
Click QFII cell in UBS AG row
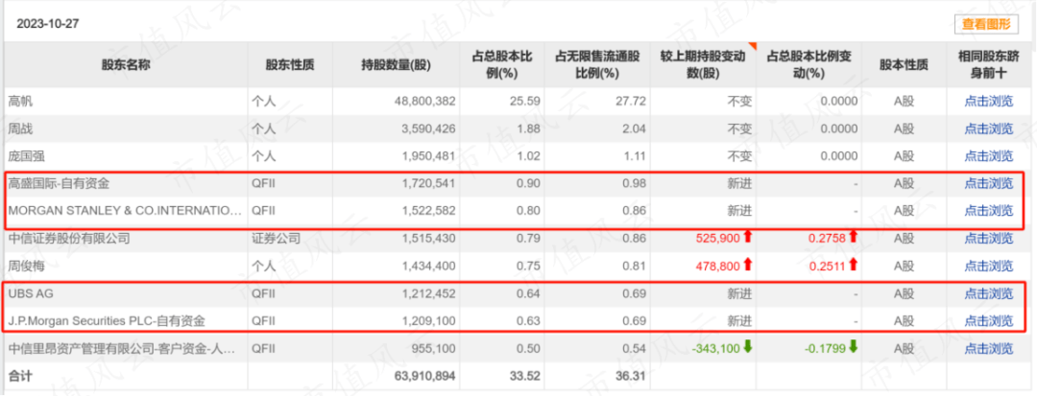tap(264, 293)
